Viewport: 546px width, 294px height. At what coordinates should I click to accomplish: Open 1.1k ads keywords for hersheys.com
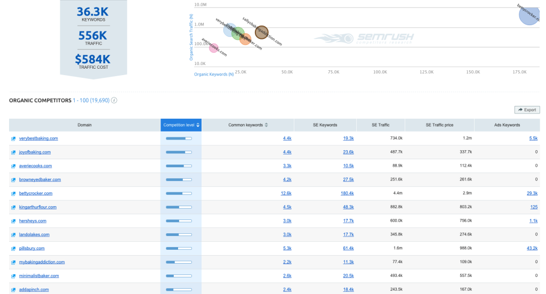[x=533, y=220]
